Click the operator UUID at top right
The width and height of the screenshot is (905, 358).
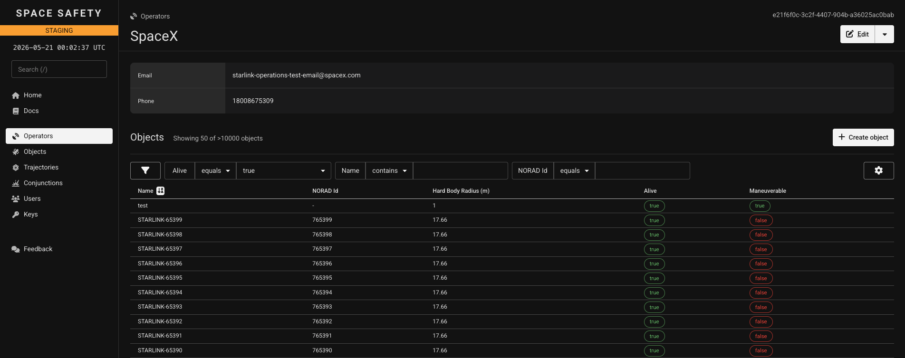coord(833,15)
